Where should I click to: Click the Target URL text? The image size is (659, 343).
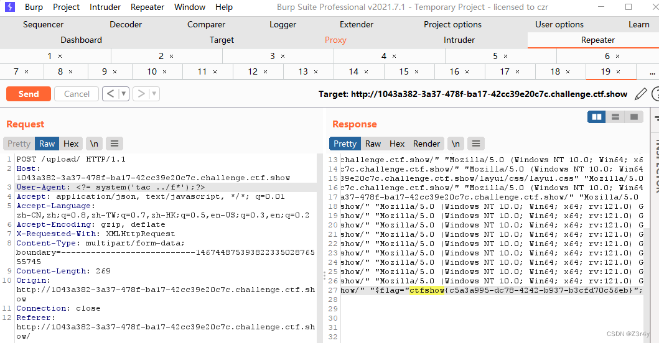[x=473, y=94]
